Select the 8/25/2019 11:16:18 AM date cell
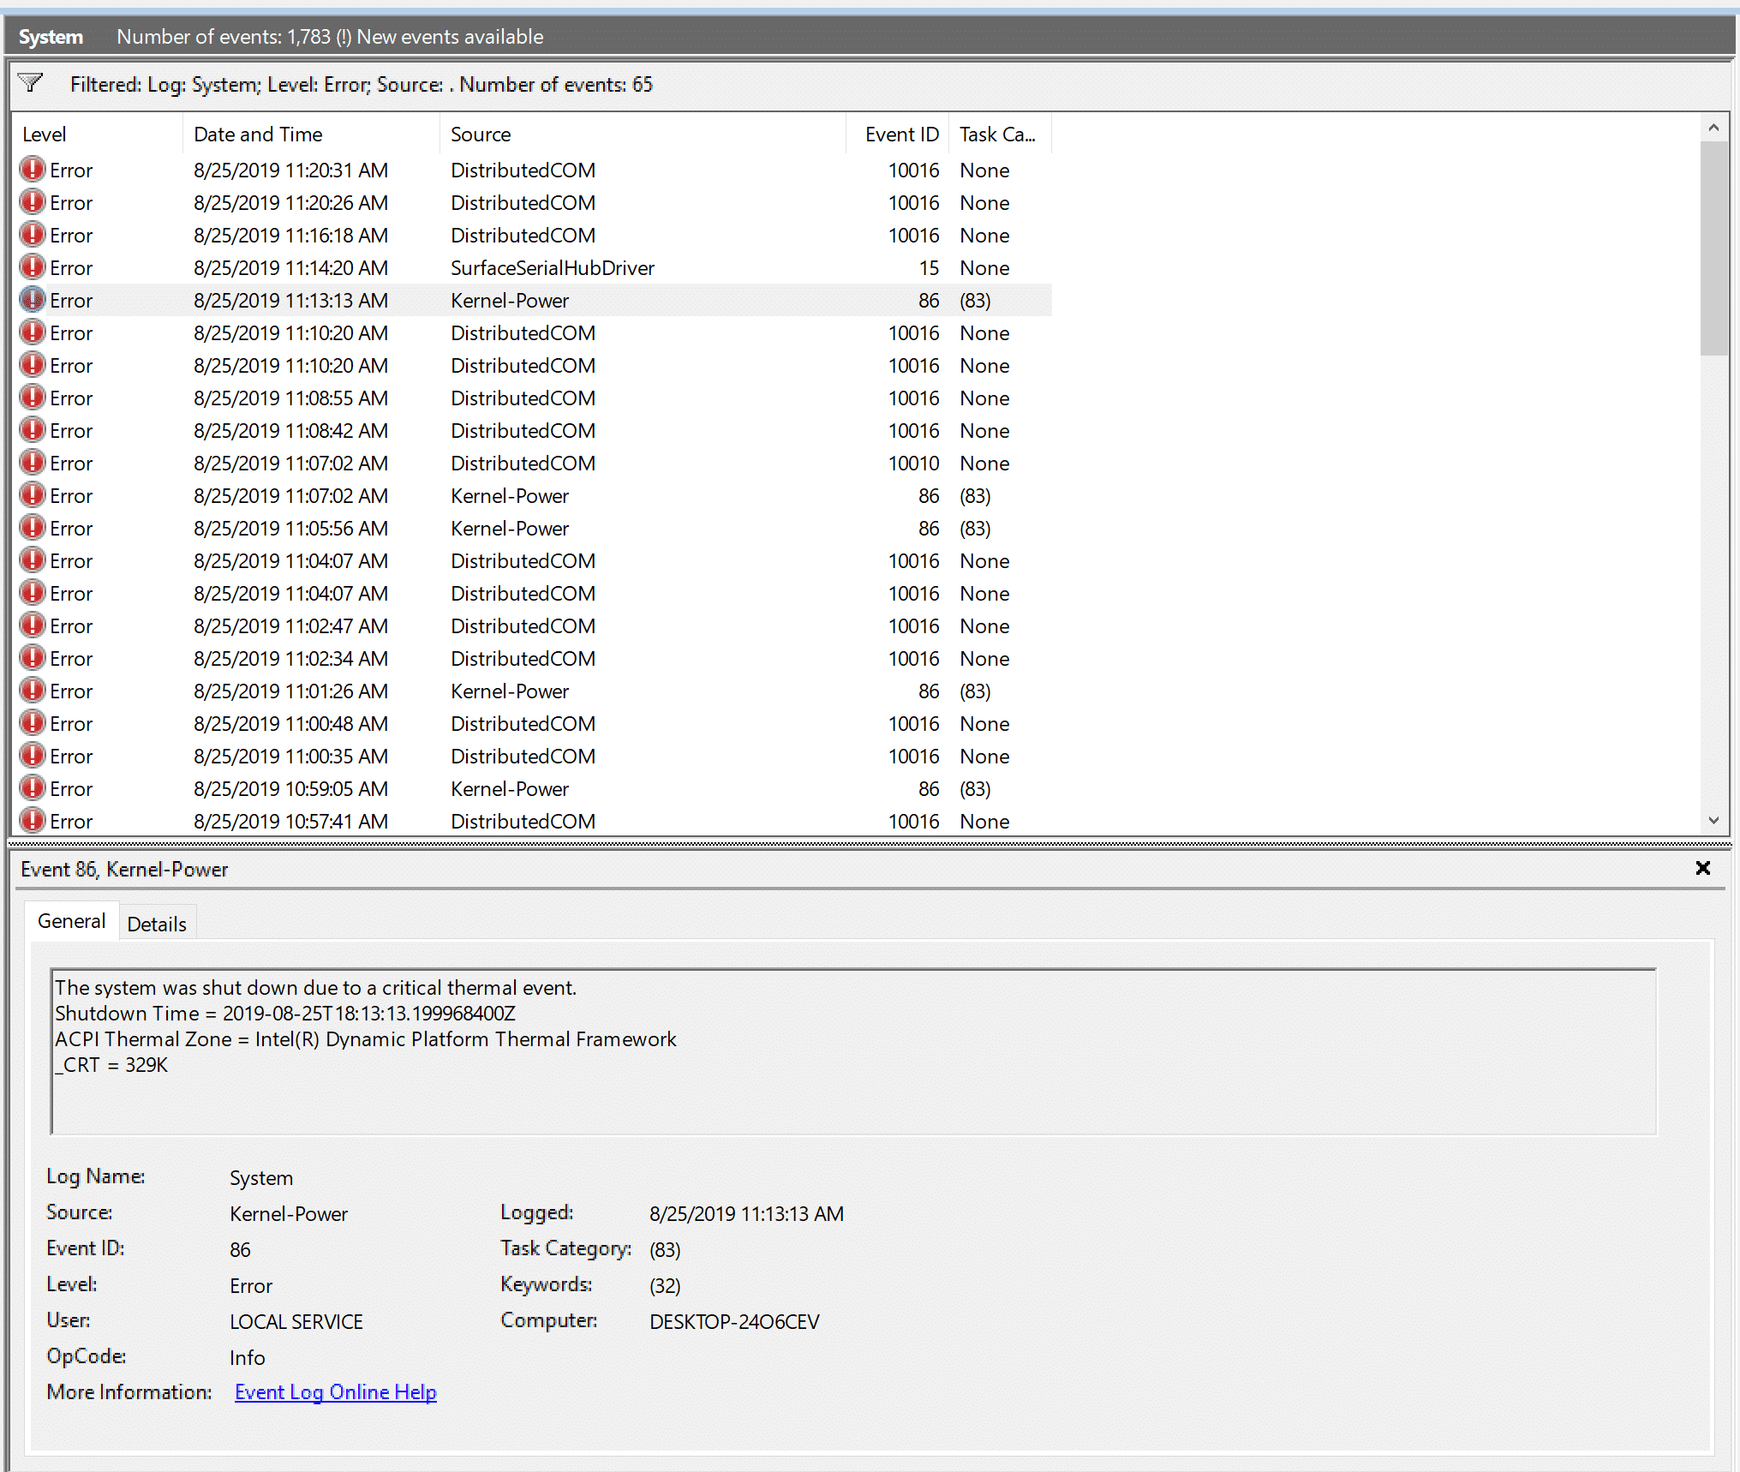Image resolution: width=1740 pixels, height=1472 pixels. pyautogui.click(x=290, y=236)
